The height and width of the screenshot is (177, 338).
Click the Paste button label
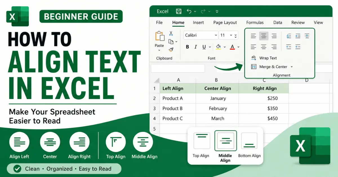[159, 46]
